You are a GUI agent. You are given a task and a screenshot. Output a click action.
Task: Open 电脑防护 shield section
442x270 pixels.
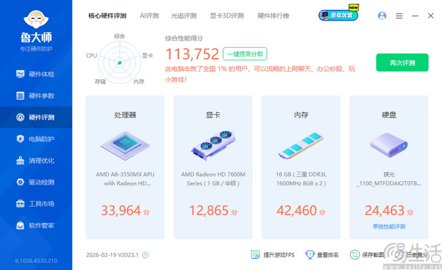pos(35,139)
